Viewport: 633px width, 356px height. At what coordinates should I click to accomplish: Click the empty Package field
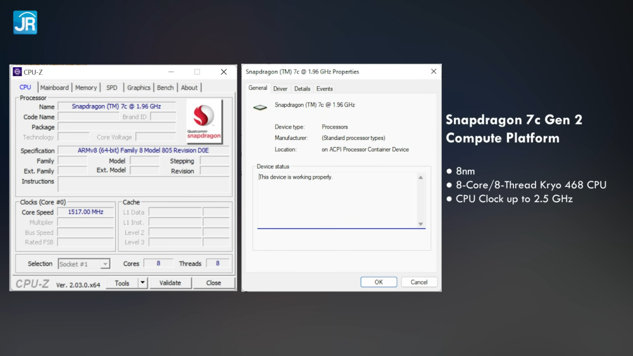click(x=117, y=127)
